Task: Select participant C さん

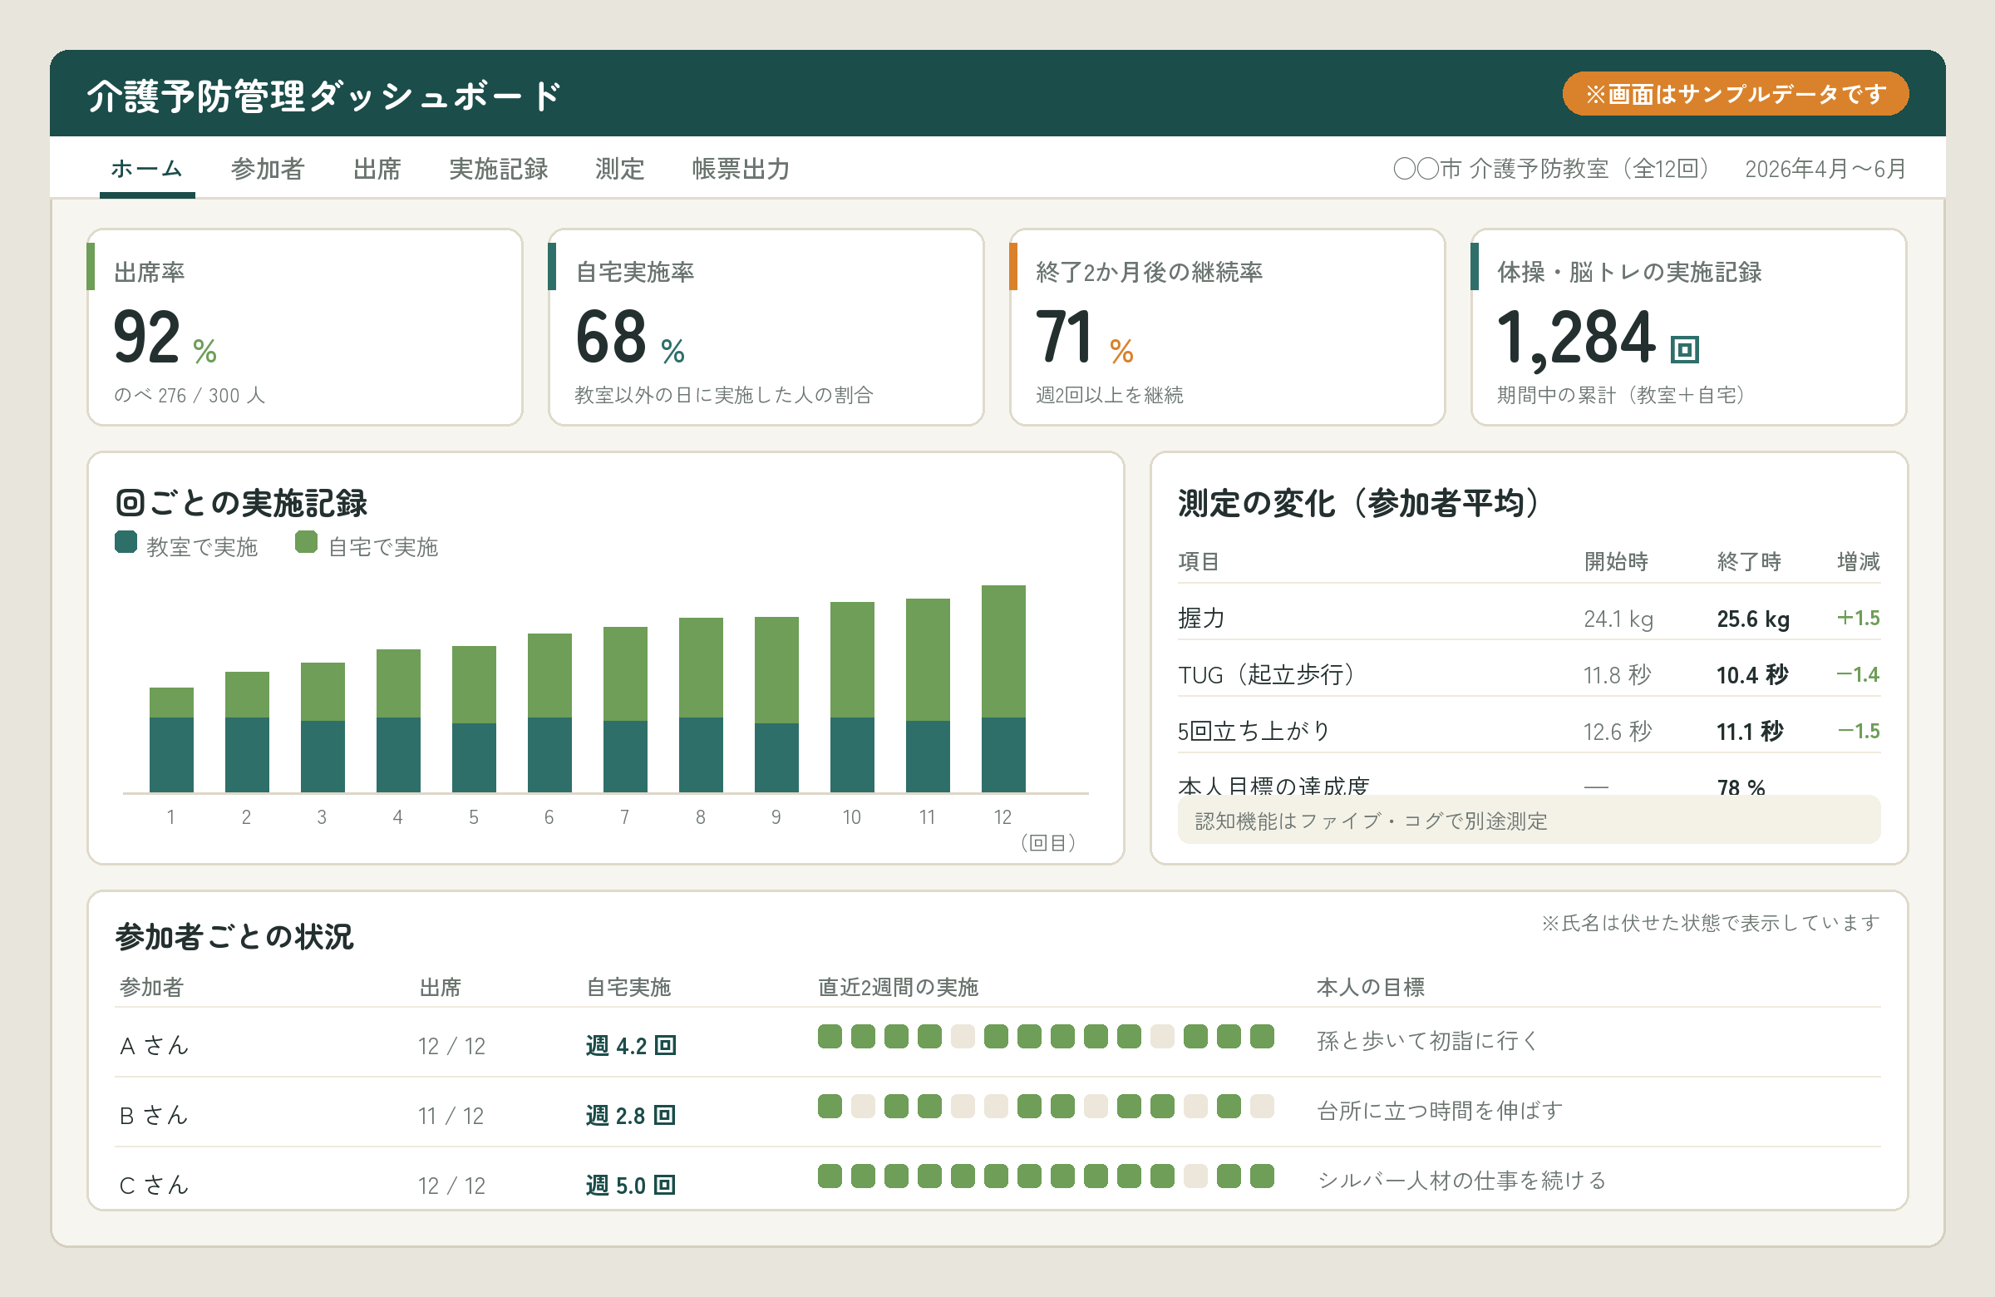Action: click(155, 1185)
